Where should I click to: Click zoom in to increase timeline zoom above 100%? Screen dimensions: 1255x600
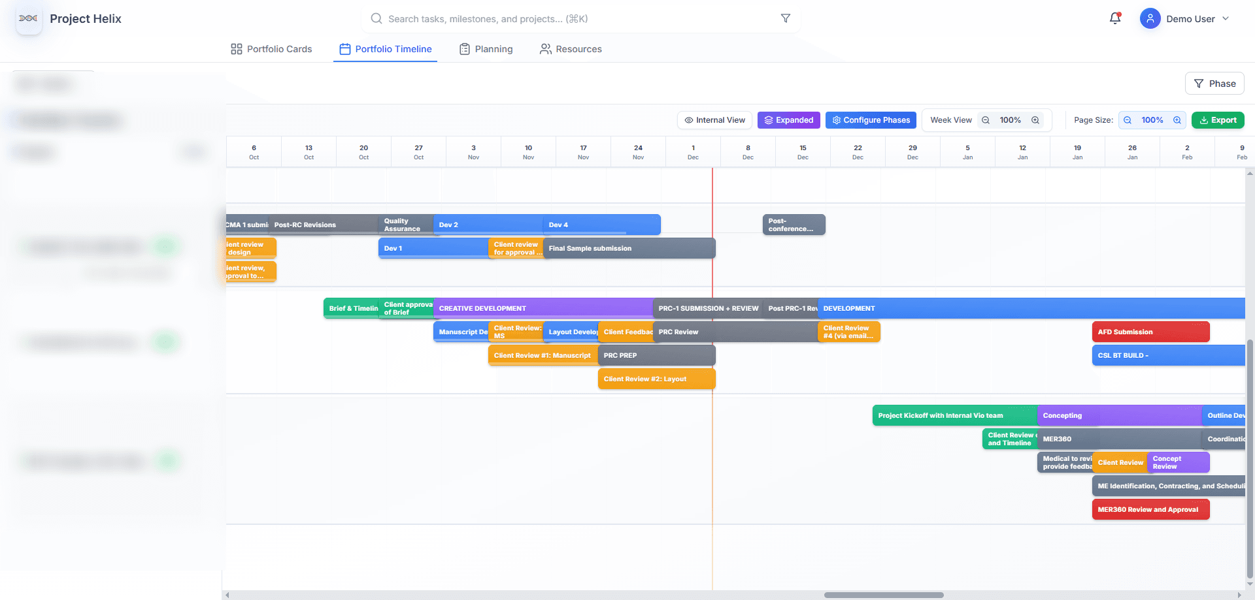[x=1035, y=120]
